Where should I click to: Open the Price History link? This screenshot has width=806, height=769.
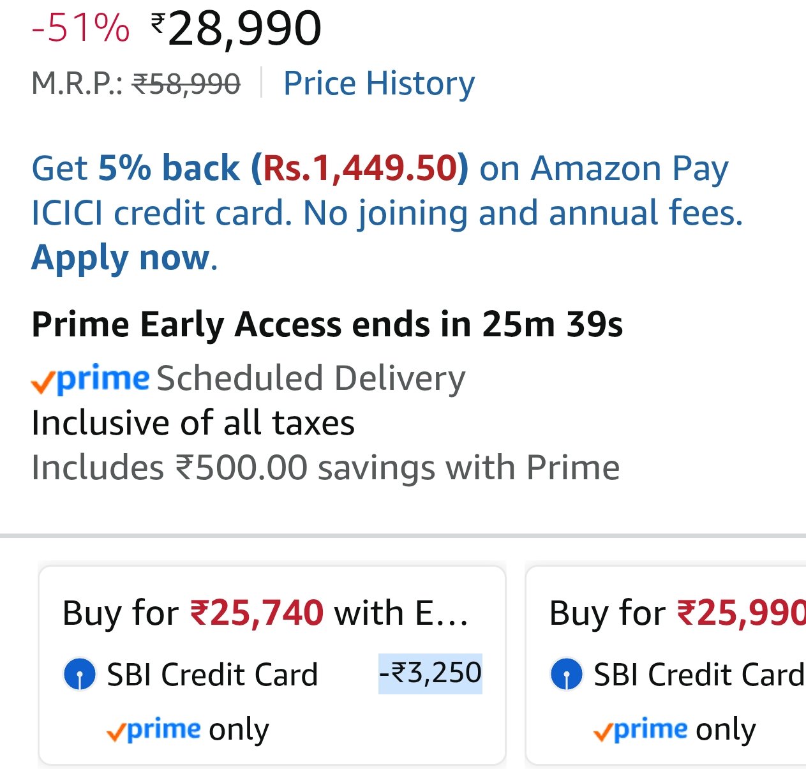point(379,84)
